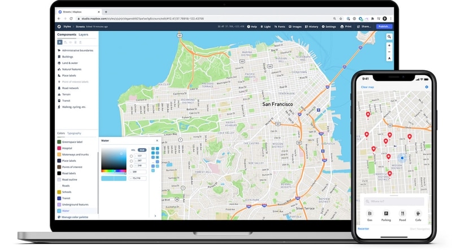Viewport: 452px width, 250px height.
Task: Bookmark the page with the star icon
Action: coord(341,19)
